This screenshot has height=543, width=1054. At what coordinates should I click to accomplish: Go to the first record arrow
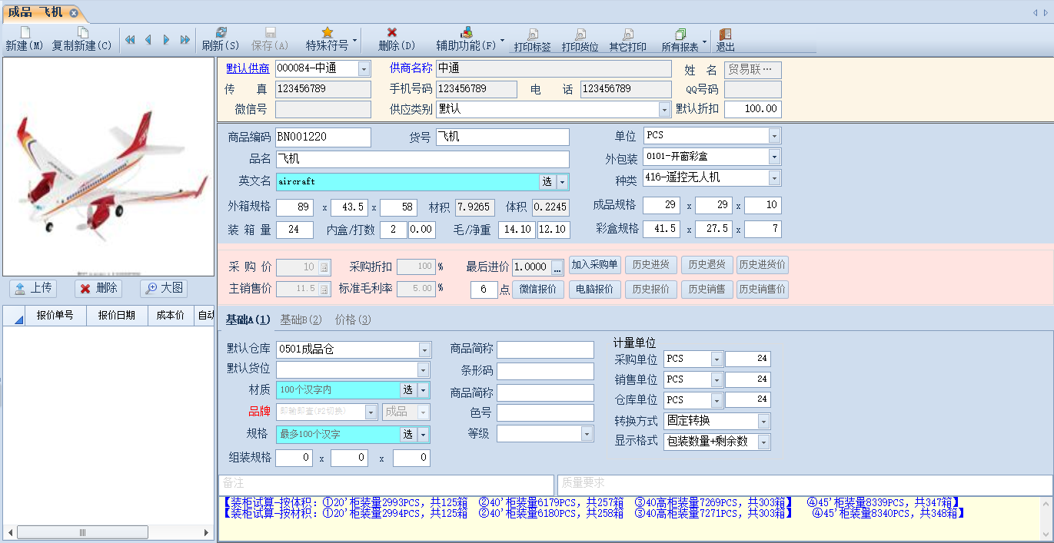[130, 40]
